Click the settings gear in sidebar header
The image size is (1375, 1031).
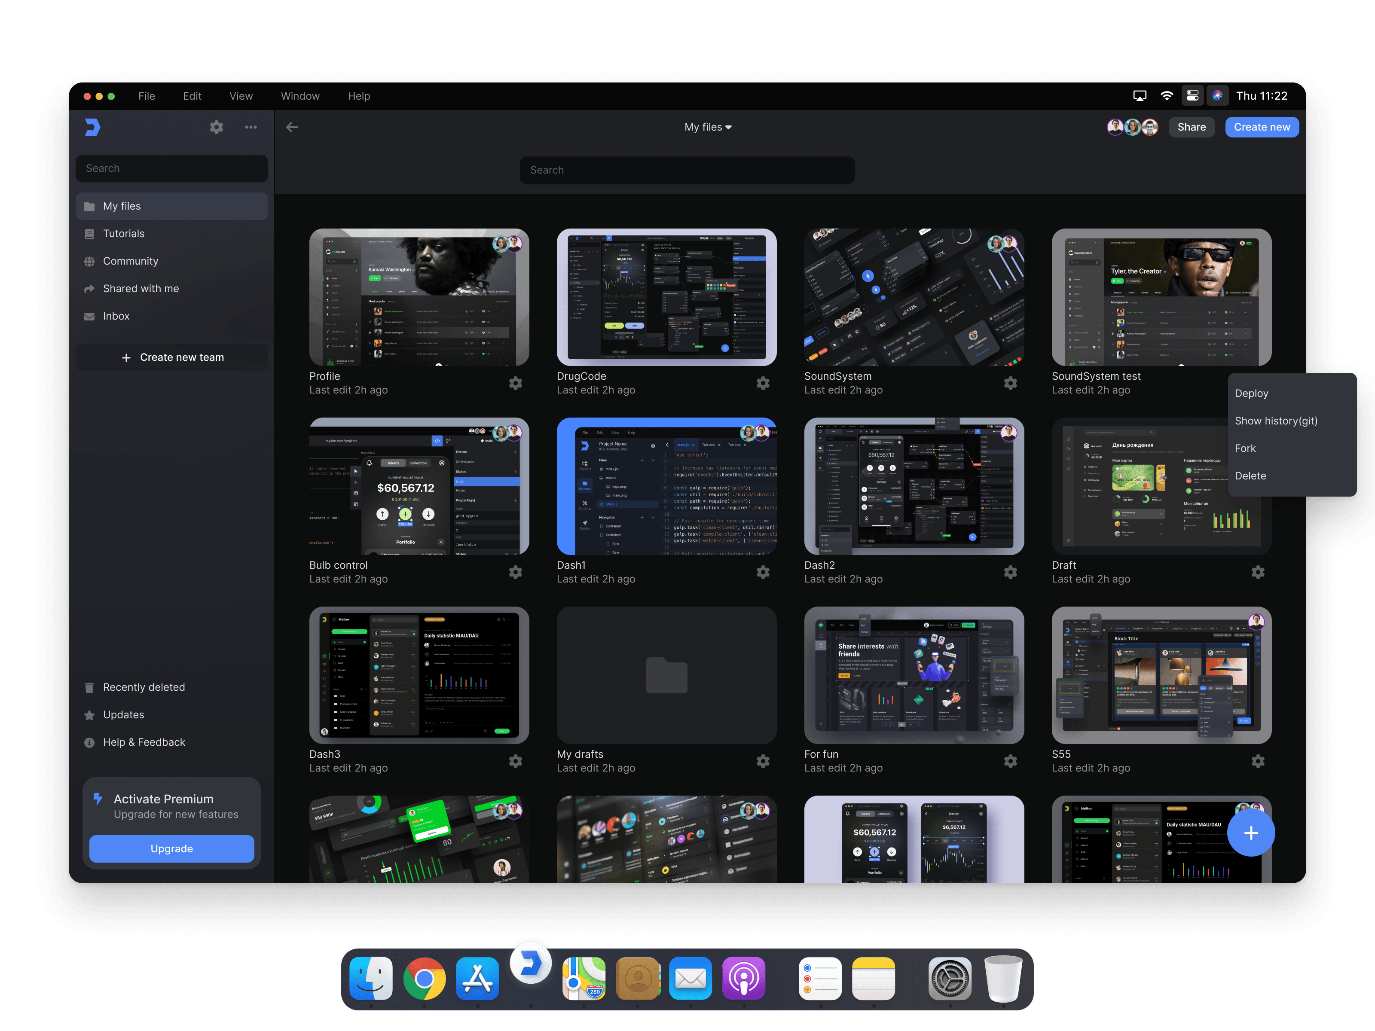pyautogui.click(x=216, y=128)
